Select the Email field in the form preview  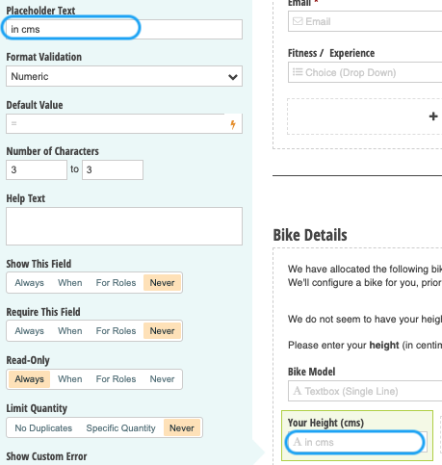click(x=365, y=21)
